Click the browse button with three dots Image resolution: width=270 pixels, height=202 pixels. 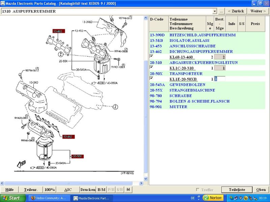221,11
